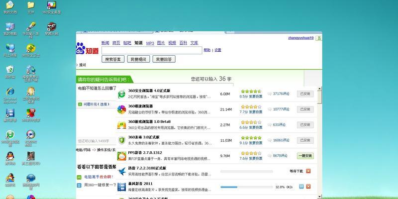Click the 迅雷 7.2.2.3188正式版 title
The image size is (398, 199).
147,168
